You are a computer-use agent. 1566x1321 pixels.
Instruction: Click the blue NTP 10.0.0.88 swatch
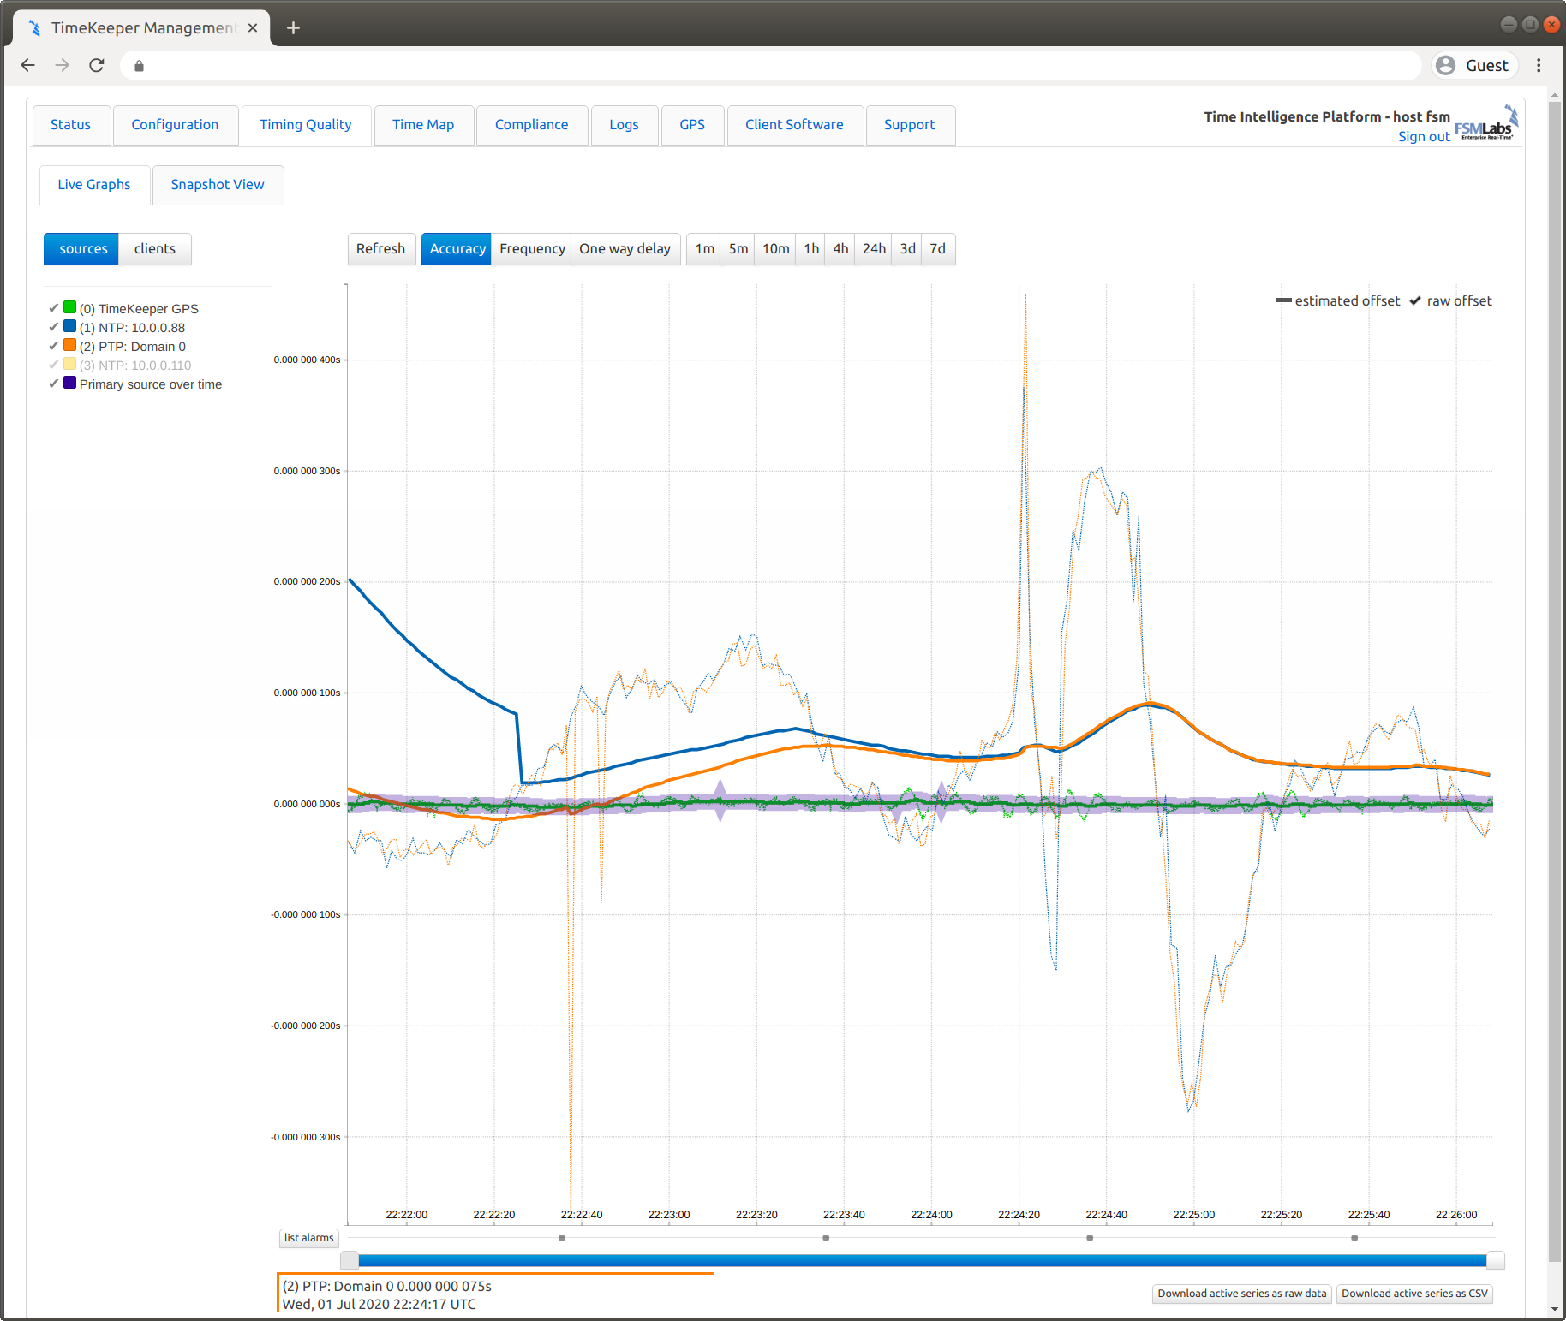point(70,326)
